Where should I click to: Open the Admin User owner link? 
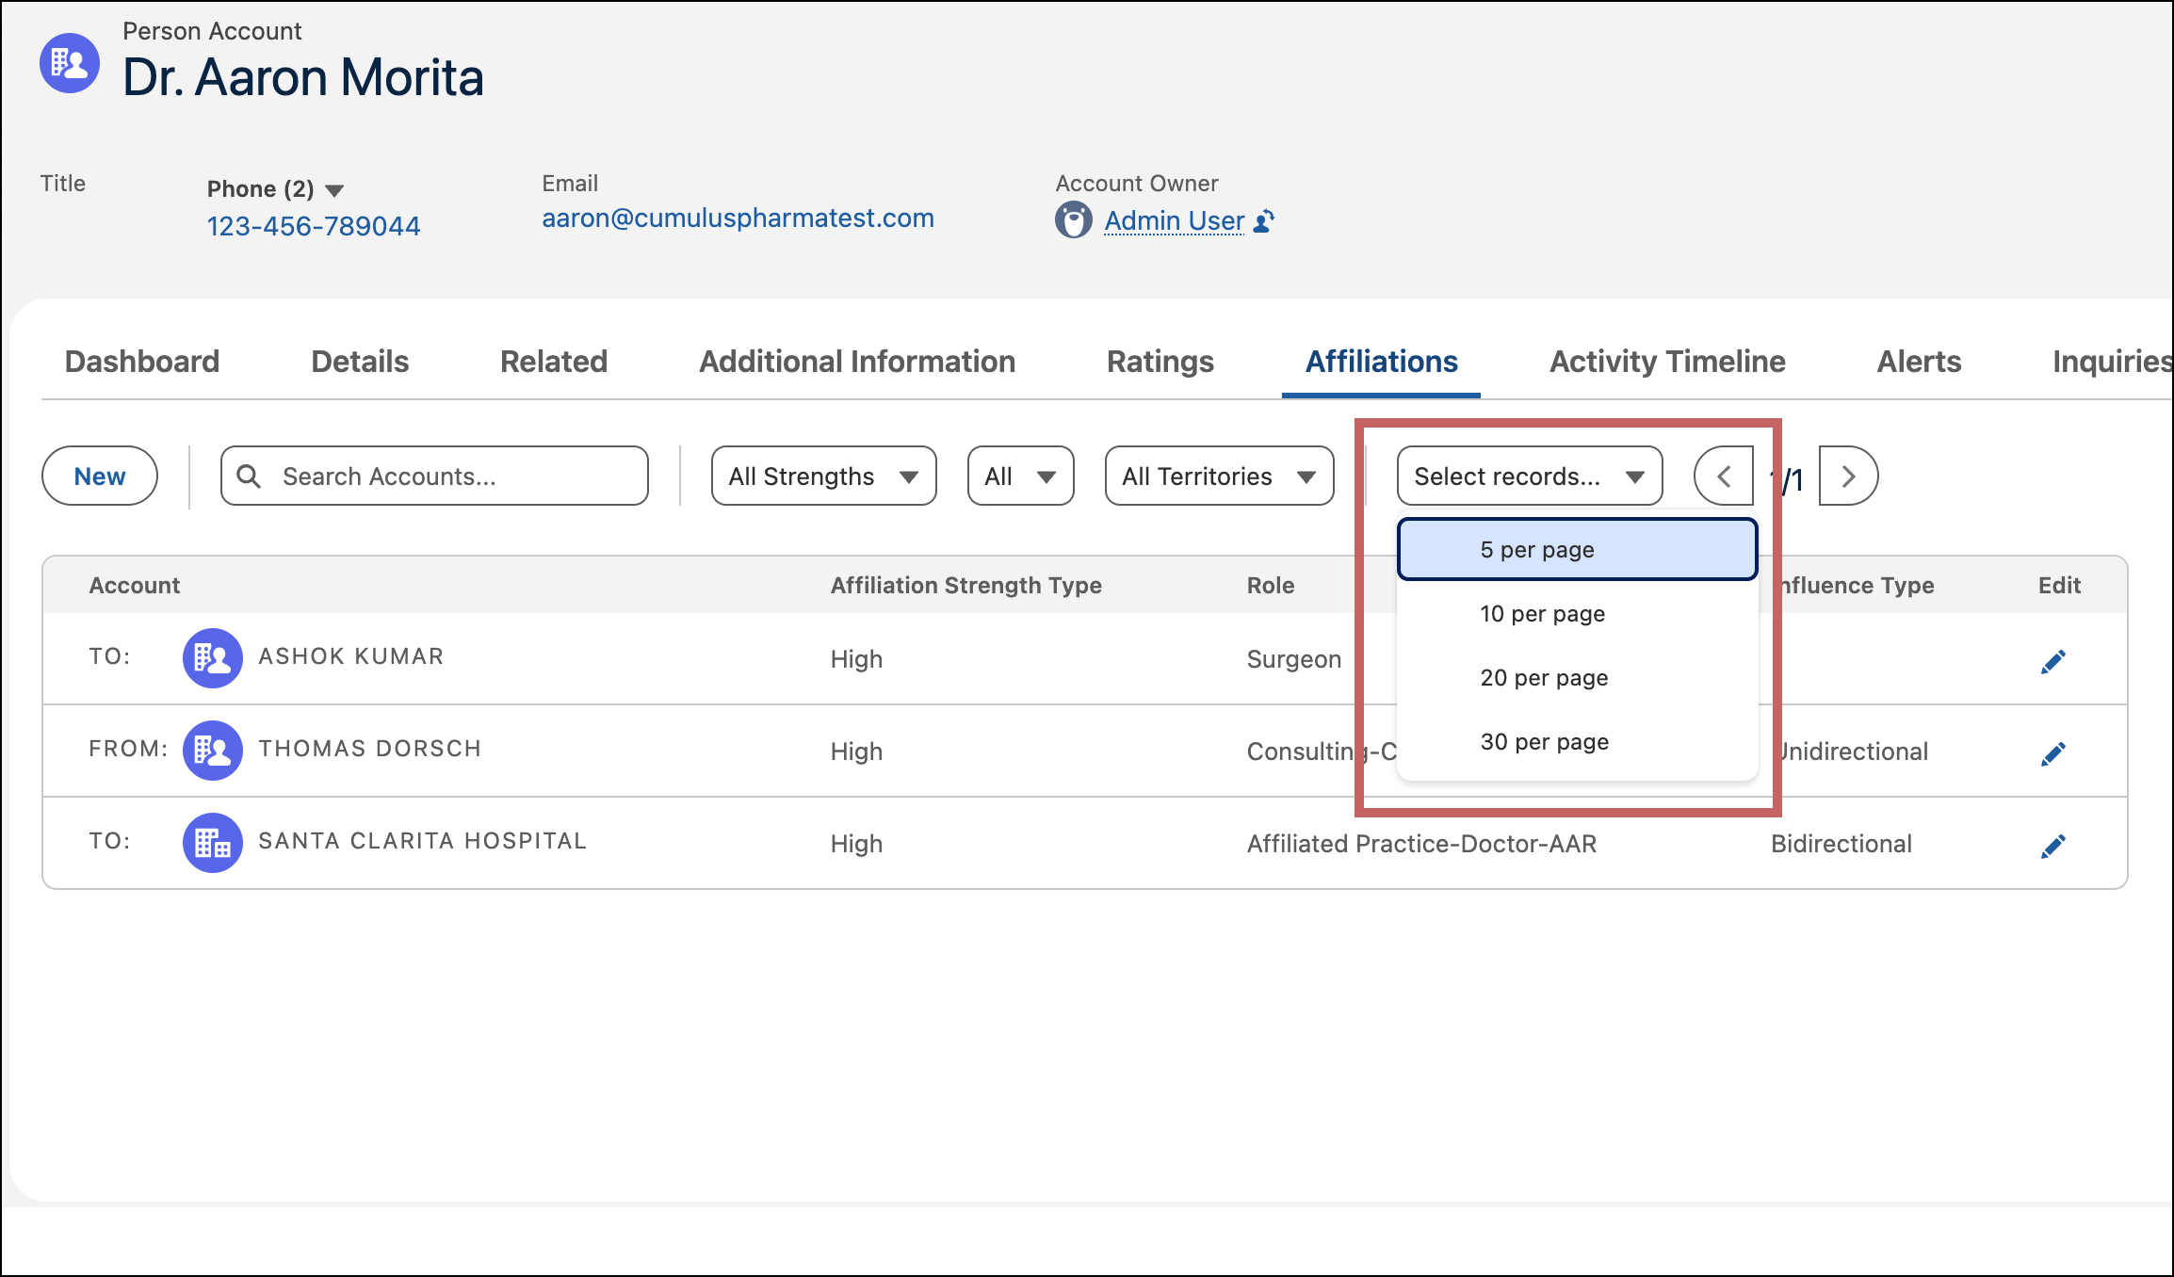[x=1175, y=220]
